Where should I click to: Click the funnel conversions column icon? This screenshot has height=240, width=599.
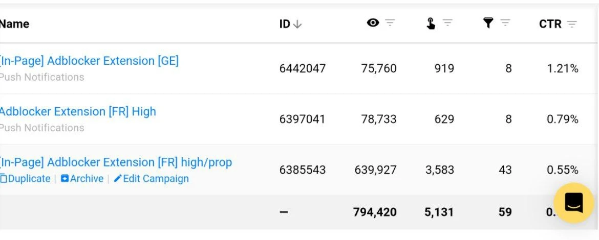pyautogui.click(x=488, y=23)
